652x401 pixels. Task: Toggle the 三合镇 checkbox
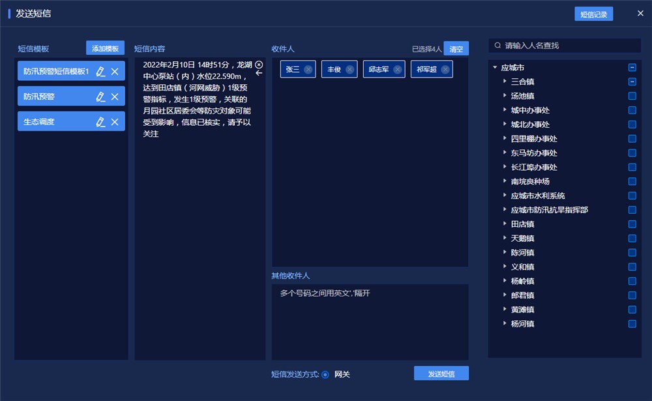point(632,82)
